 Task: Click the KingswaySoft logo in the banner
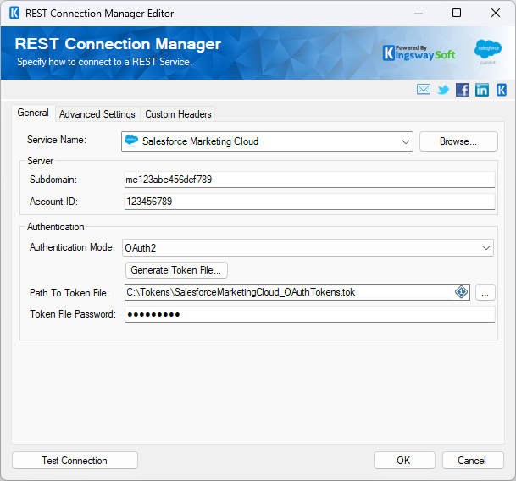tap(419, 53)
